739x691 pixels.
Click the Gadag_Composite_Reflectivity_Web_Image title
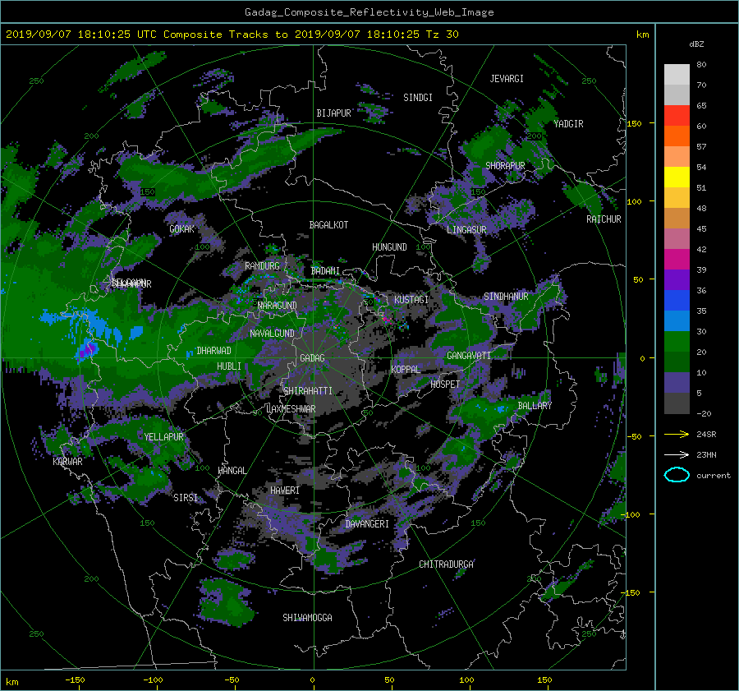coord(369,12)
